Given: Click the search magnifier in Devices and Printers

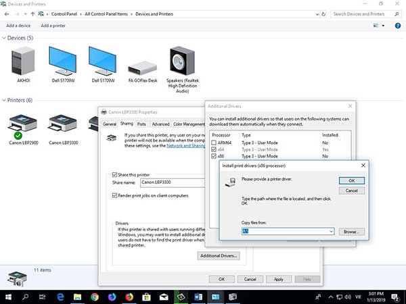Looking at the screenshot, I should click(397, 14).
